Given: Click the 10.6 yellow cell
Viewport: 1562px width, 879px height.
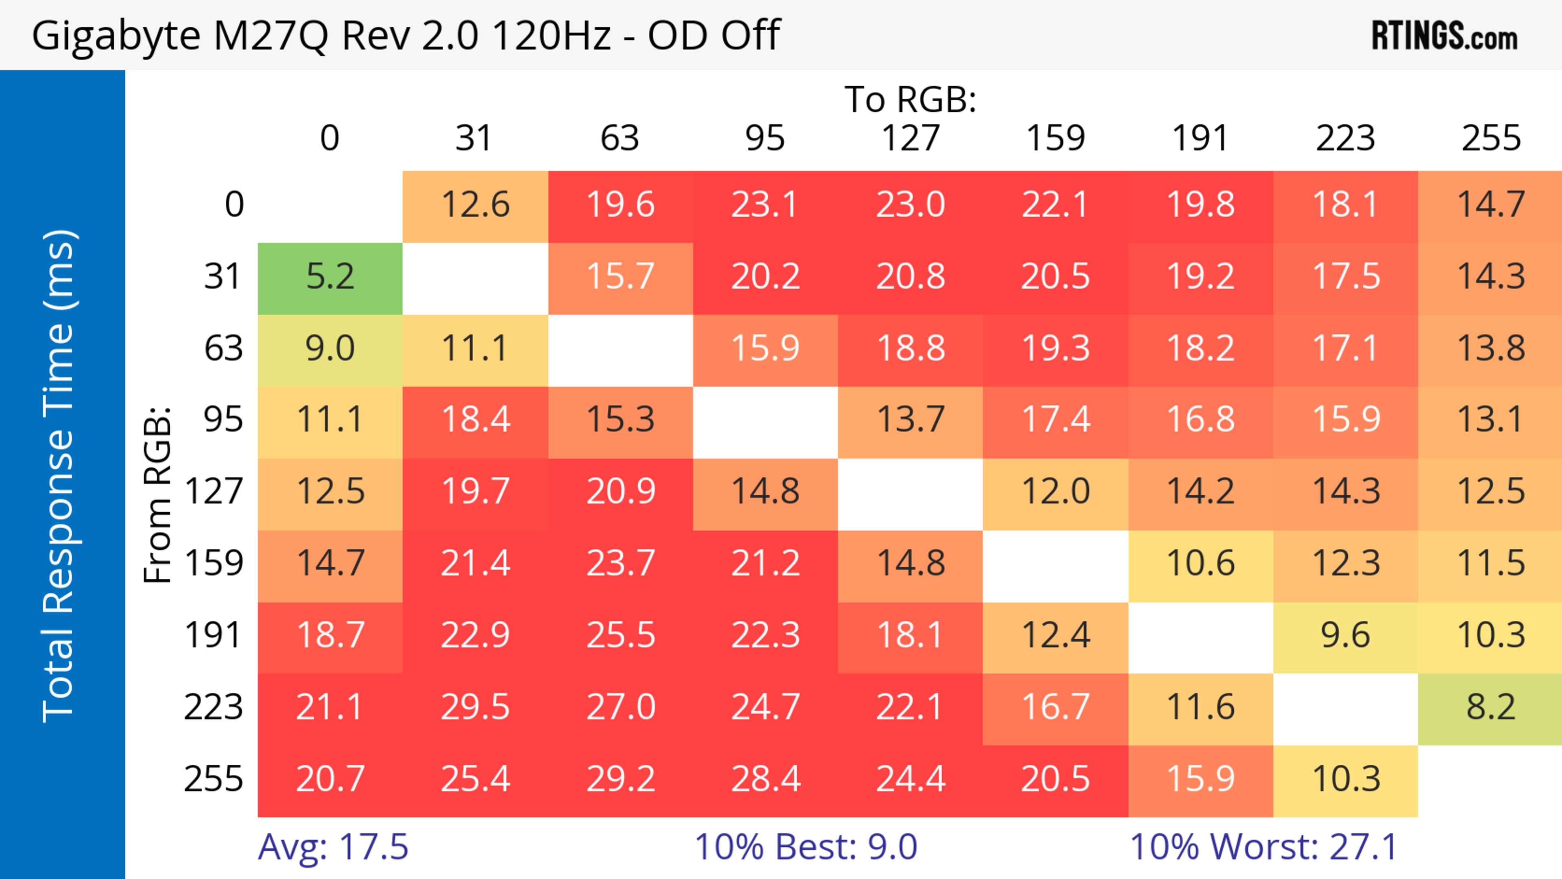Looking at the screenshot, I should pyautogui.click(x=1200, y=564).
